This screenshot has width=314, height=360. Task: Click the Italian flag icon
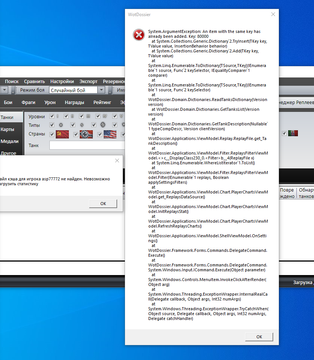pyautogui.click(x=293, y=133)
